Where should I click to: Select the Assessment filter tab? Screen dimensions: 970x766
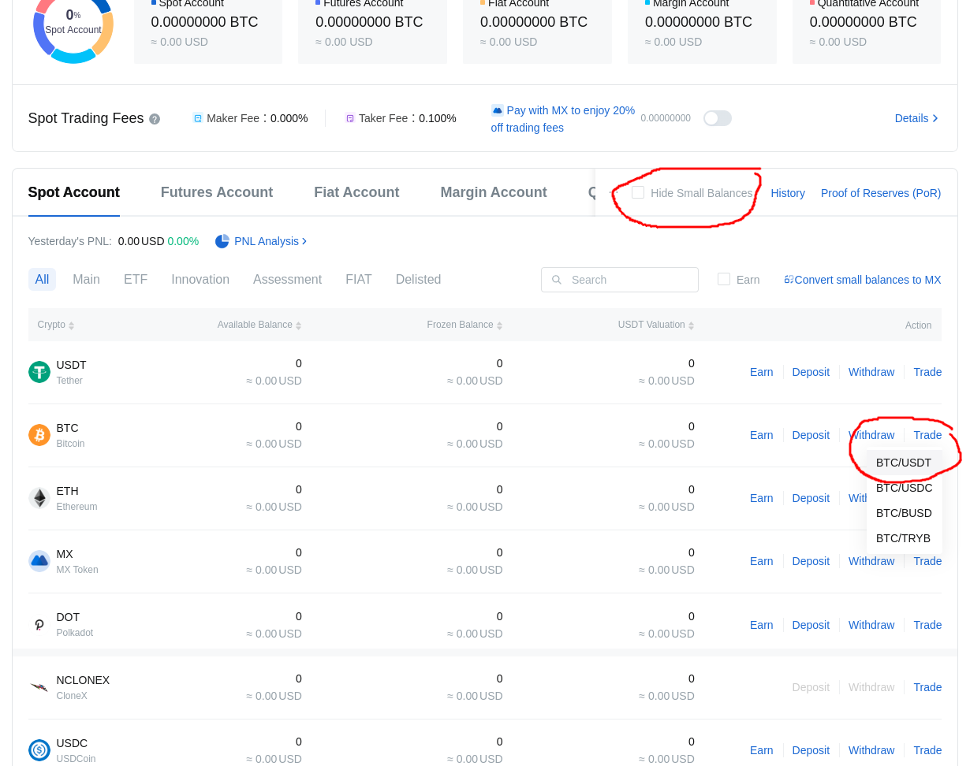[x=287, y=279]
